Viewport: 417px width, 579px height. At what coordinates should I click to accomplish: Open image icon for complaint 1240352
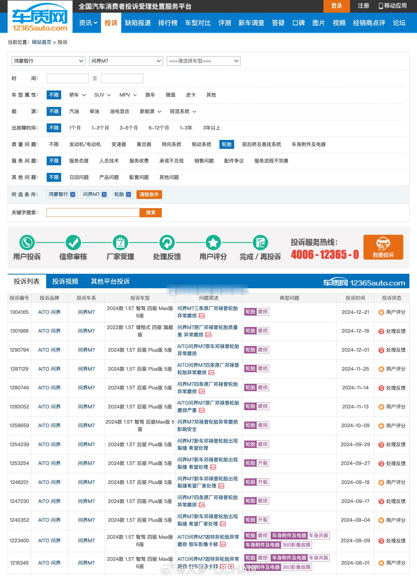pos(223,524)
